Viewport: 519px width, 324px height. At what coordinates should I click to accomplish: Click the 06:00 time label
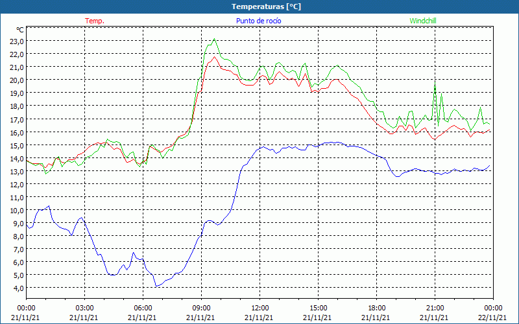click(143, 308)
